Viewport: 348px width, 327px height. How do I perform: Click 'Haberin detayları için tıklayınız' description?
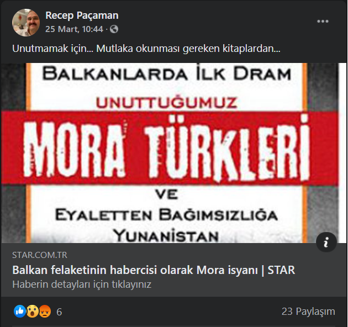[82, 284]
